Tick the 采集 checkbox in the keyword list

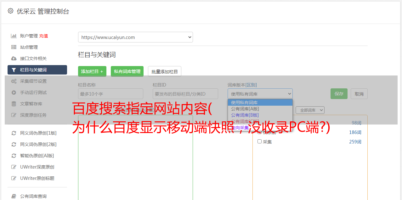pos(260,142)
